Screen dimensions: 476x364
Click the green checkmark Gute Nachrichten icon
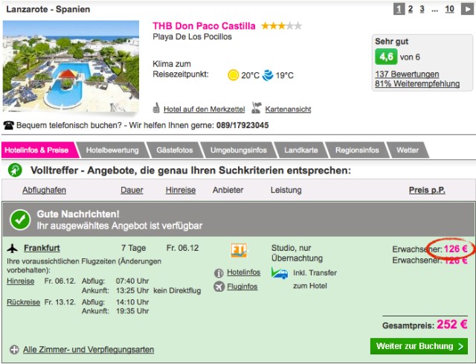coord(20,220)
